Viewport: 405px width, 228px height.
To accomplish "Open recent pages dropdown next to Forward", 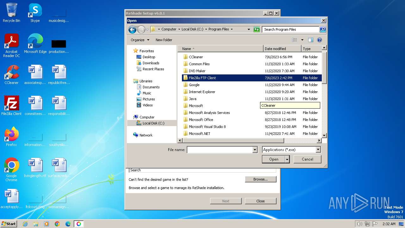I will 147,30.
